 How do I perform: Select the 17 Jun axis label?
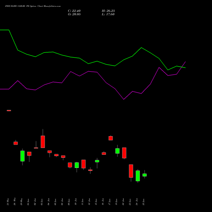tap(110, 202)
